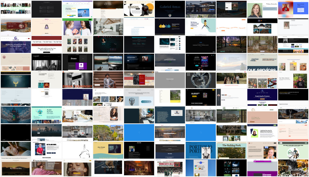The height and width of the screenshot is (177, 309).
Task: Open "Lighting the way for leaders" thumbnail
Action: (262, 133)
